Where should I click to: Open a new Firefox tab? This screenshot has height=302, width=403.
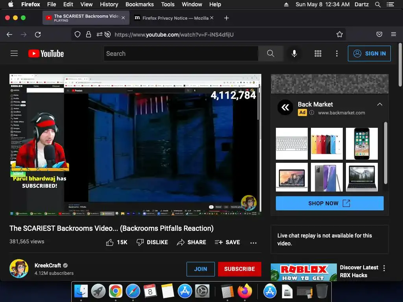(226, 18)
